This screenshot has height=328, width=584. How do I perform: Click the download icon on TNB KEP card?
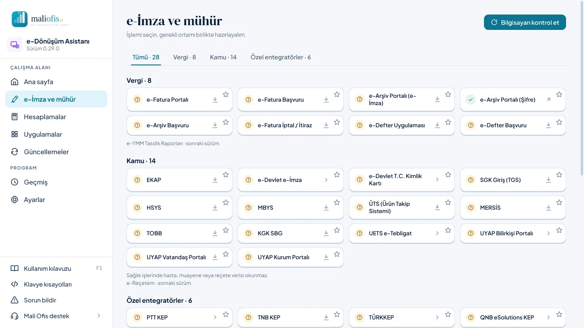pos(326,317)
